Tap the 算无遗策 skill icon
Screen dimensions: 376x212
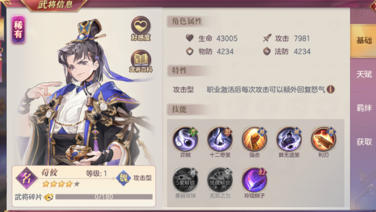[289, 139]
